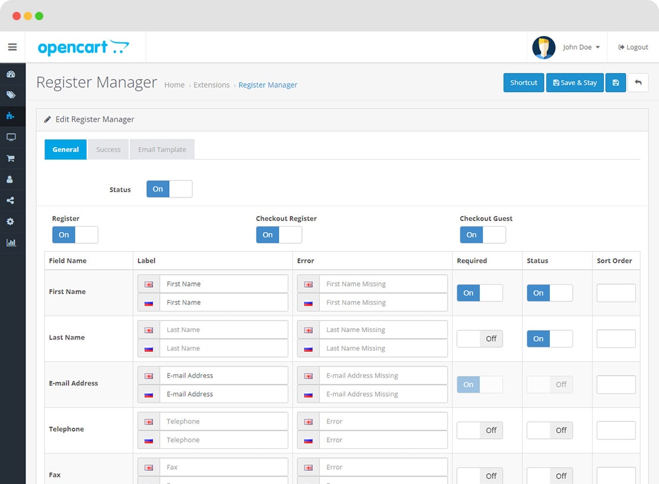The height and width of the screenshot is (484, 659).
Task: Click the Russian E-mail Address Missing field
Action: tap(383, 394)
